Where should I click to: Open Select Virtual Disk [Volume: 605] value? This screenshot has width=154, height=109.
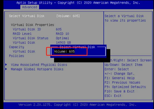[x=68, y=16]
